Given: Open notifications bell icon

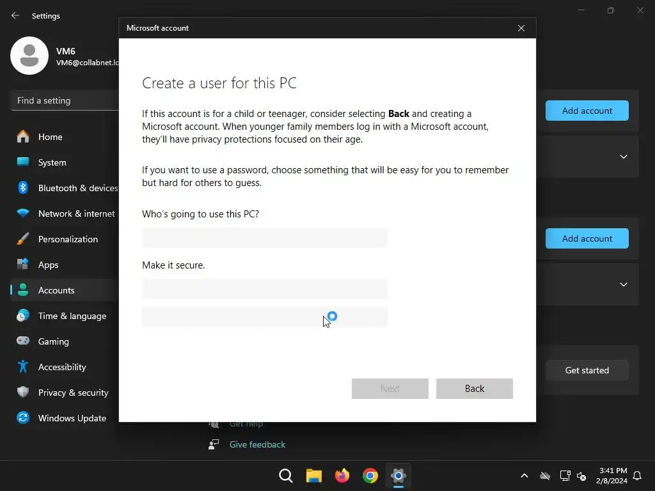Looking at the screenshot, I should tap(637, 476).
